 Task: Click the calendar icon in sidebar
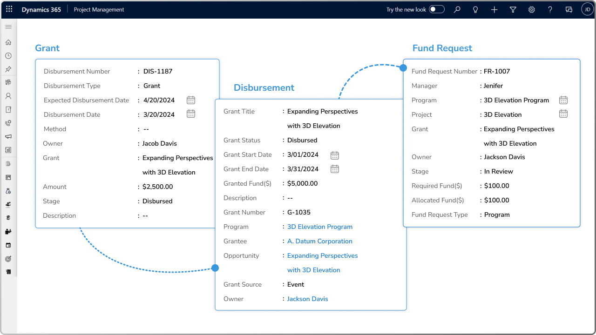pyautogui.click(x=8, y=245)
